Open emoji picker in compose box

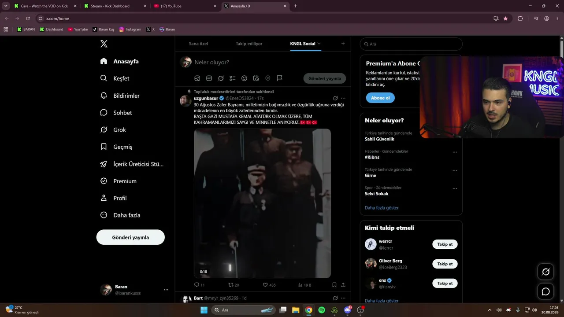point(244,78)
